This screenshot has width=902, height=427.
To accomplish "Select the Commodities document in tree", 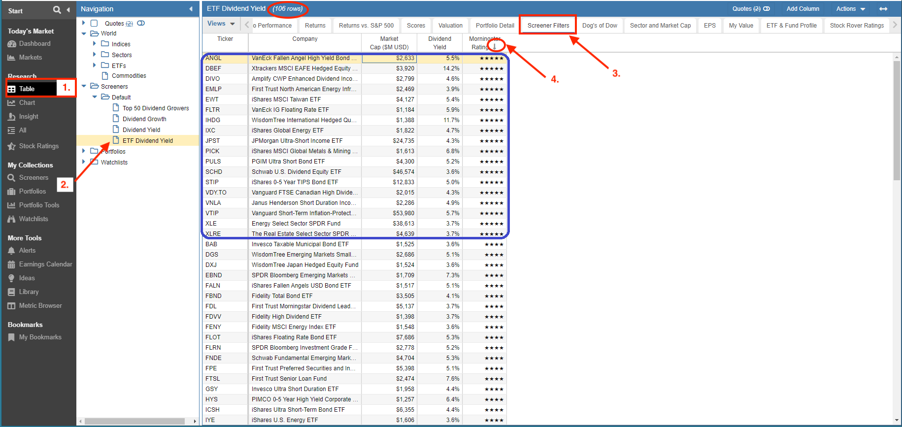I will tap(124, 76).
